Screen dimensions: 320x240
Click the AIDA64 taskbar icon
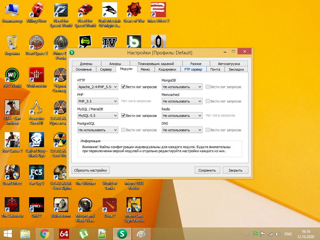click(x=64, y=233)
